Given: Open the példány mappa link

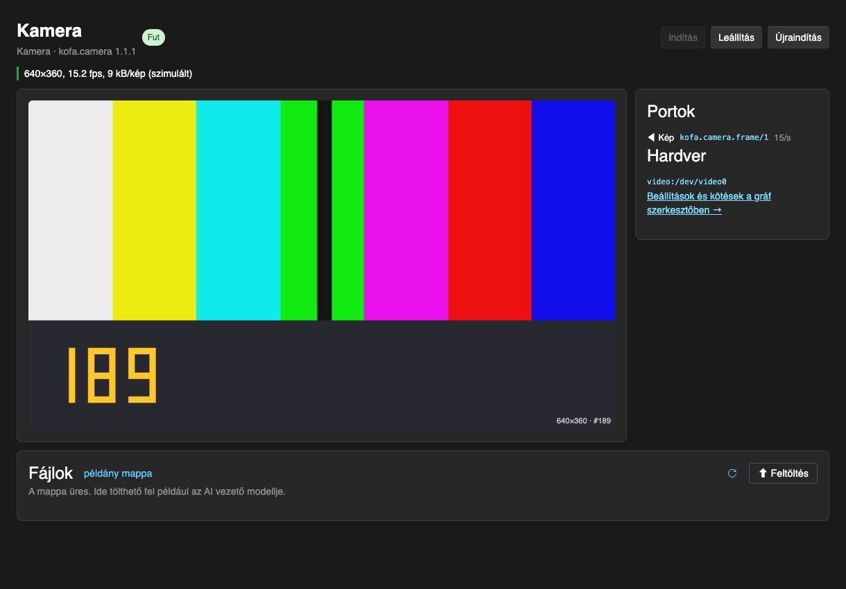Looking at the screenshot, I should pos(118,473).
